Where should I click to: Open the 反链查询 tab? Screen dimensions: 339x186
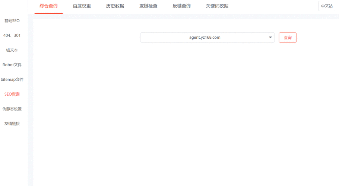[x=181, y=6]
